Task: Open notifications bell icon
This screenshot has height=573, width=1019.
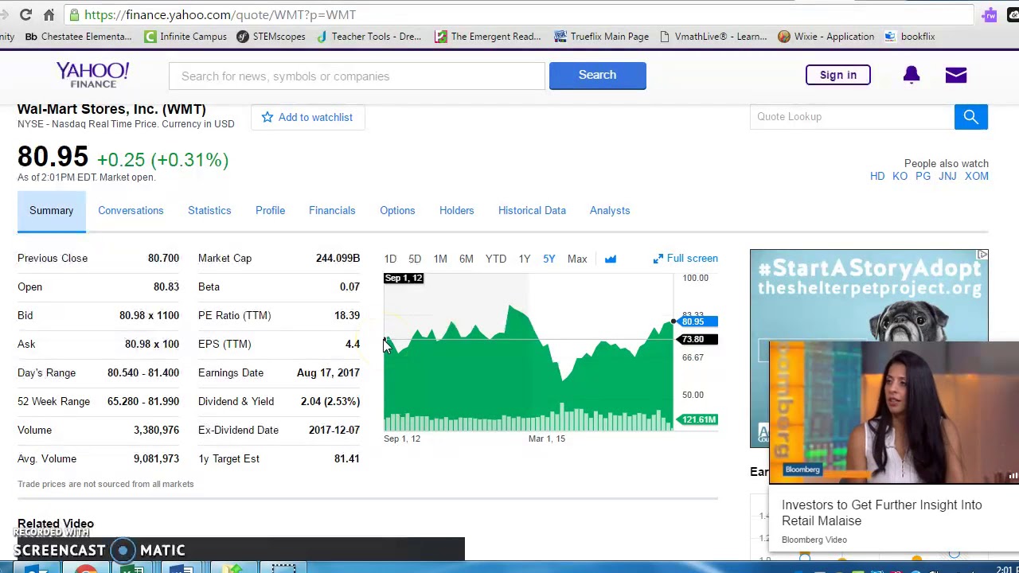Action: 912,75
